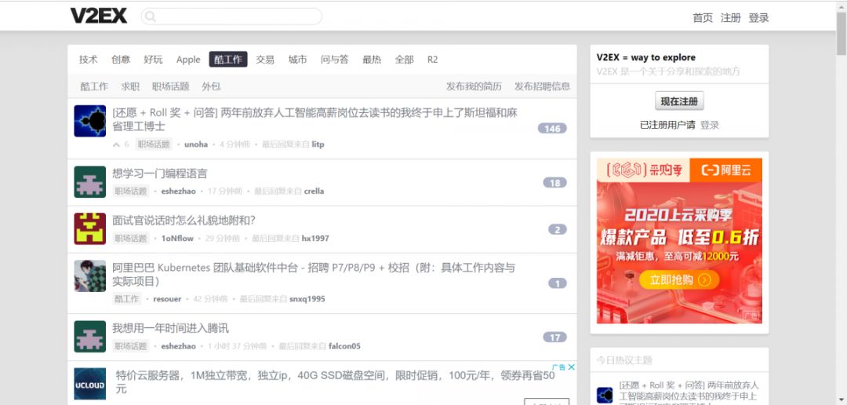Switch to the 交易 tab
847x405 pixels.
(265, 60)
